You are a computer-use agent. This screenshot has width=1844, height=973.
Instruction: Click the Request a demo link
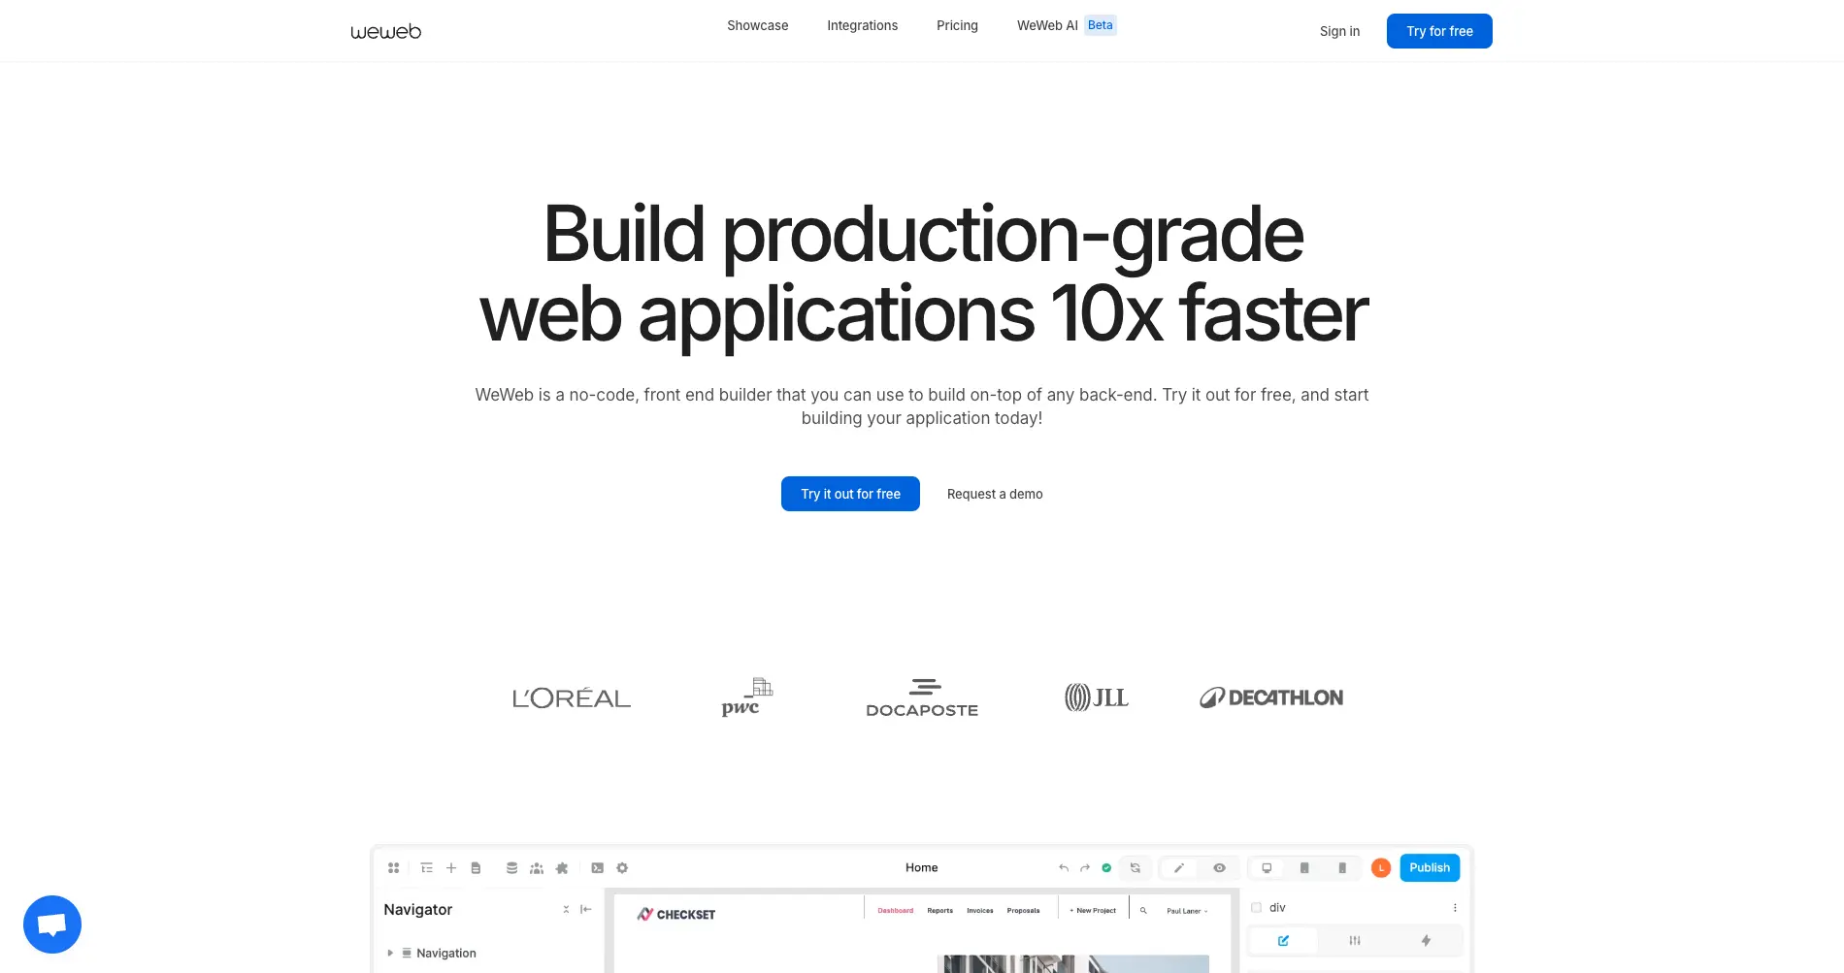(x=995, y=494)
